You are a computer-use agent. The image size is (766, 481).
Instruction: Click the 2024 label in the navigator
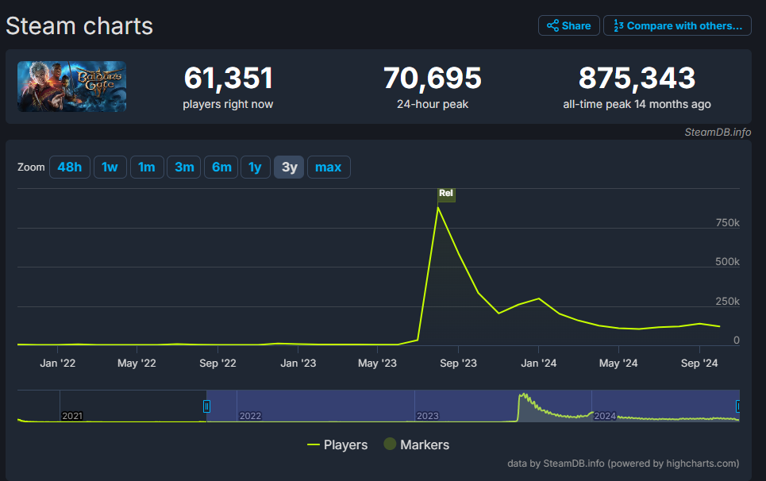tap(605, 416)
